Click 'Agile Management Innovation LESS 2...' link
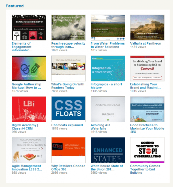Screen dimensions: 173x187 click(x=27, y=168)
